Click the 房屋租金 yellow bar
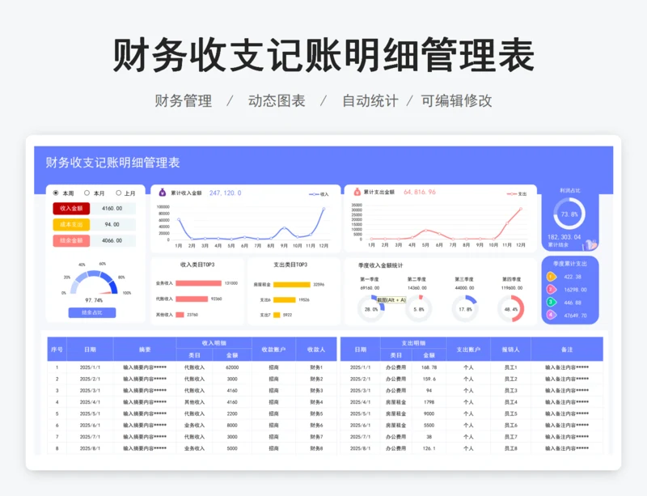The height and width of the screenshot is (496, 647). 292,285
